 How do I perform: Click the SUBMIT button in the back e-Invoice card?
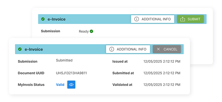190,19
